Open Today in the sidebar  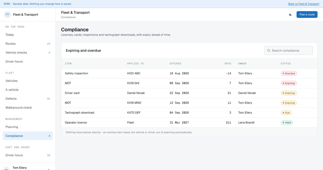(x=28, y=35)
